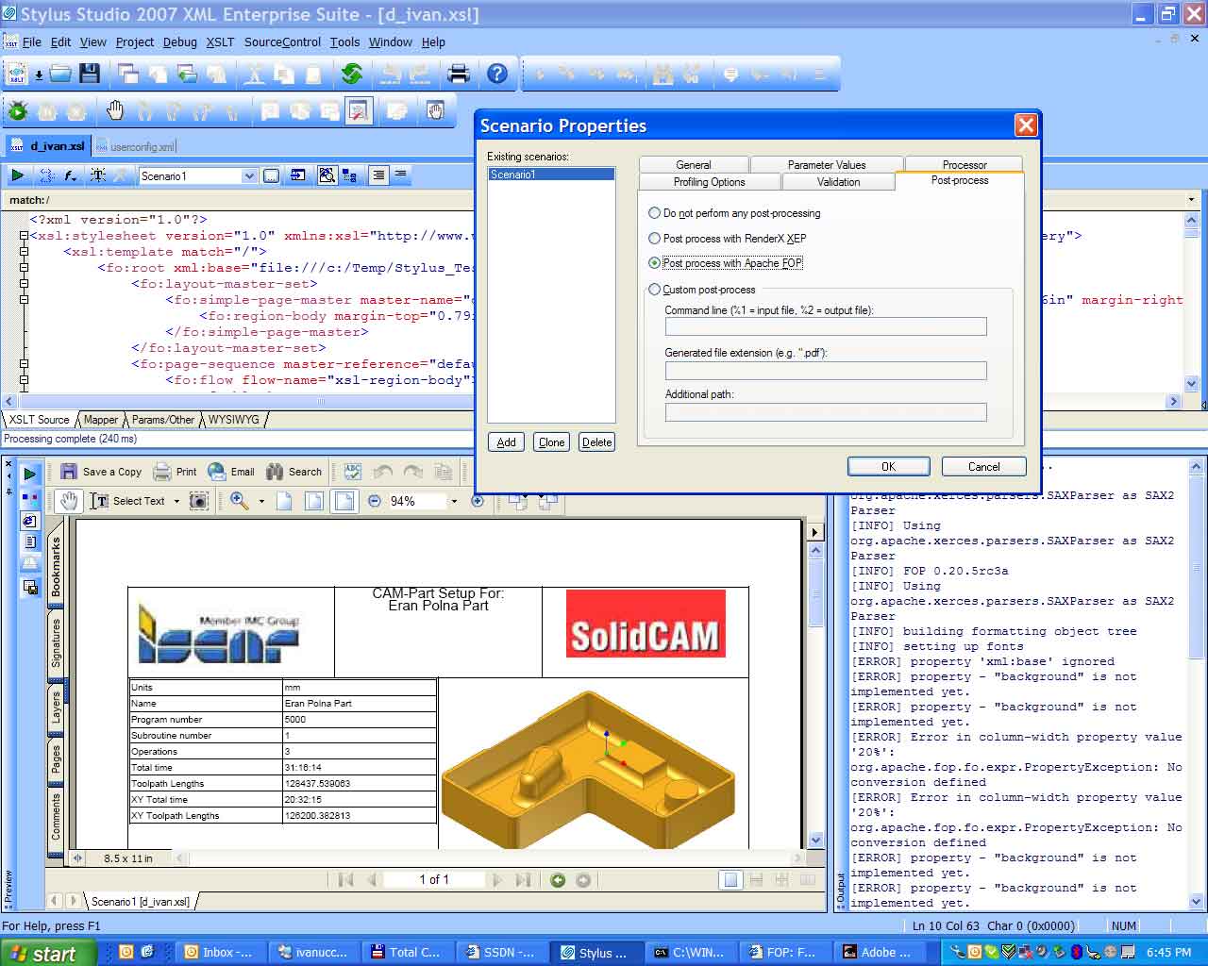
Task: Click the zoom in plus button
Action: point(478,501)
